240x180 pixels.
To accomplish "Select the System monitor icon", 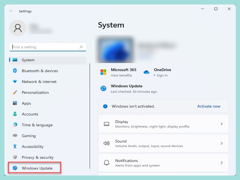I will click(15, 60).
